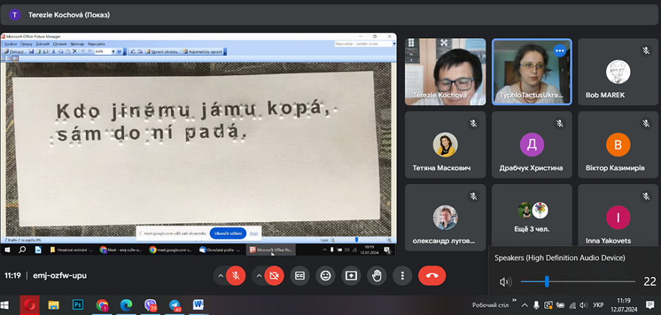Open the Soubor menu in Picture Manager
The width and height of the screenshot is (661, 315).
click(x=10, y=44)
